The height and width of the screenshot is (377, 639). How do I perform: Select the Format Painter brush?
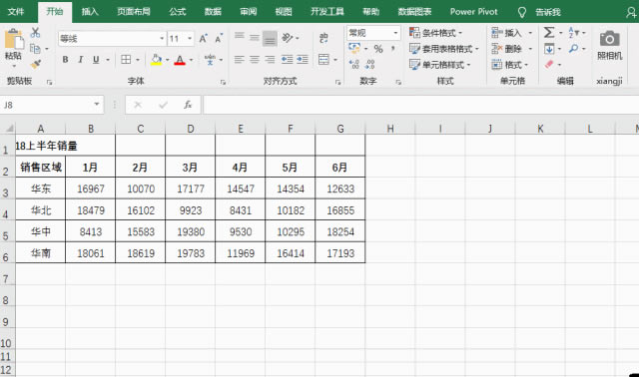36,64
